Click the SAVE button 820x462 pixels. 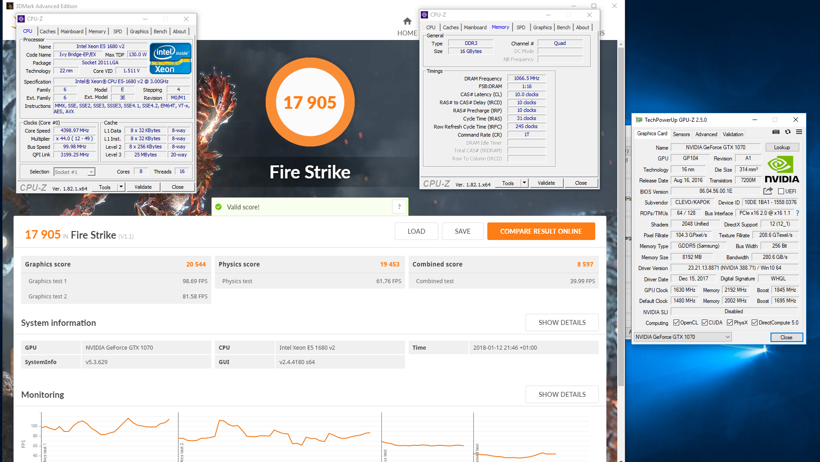(463, 231)
